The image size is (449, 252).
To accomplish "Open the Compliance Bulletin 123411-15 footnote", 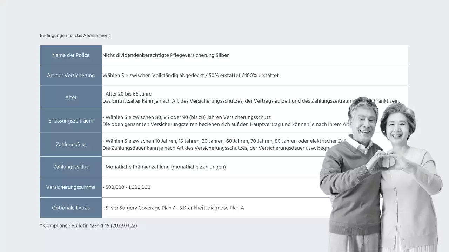I will click(88, 225).
